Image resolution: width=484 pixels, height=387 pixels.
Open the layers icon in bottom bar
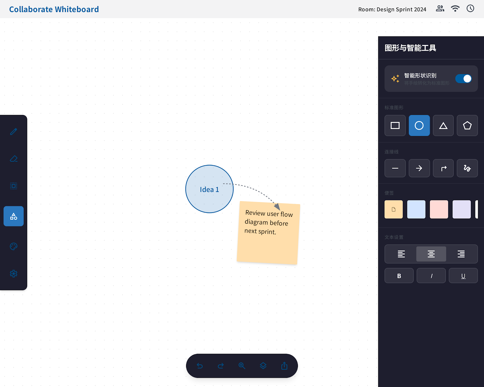point(263,366)
